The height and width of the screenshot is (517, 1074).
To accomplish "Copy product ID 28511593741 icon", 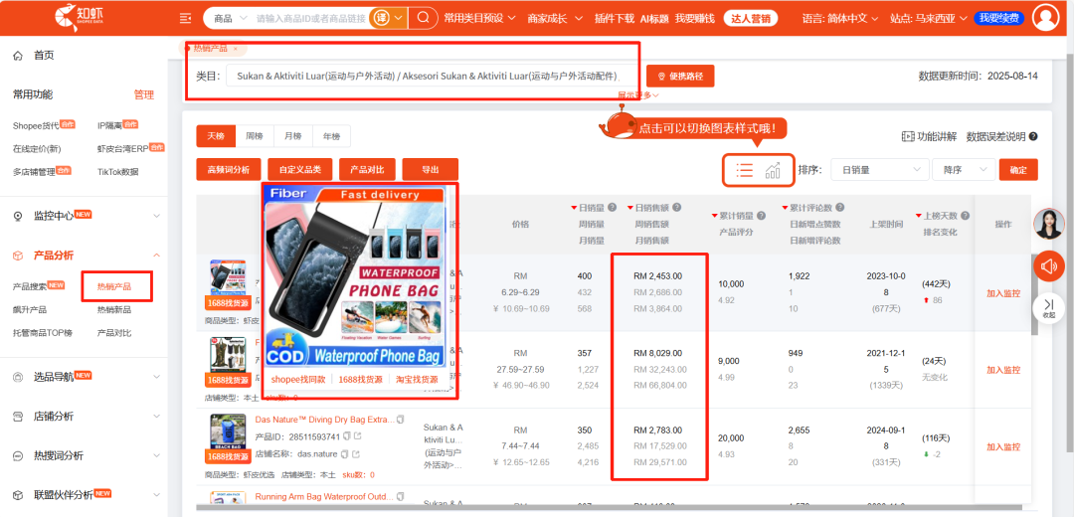I will click(x=347, y=436).
